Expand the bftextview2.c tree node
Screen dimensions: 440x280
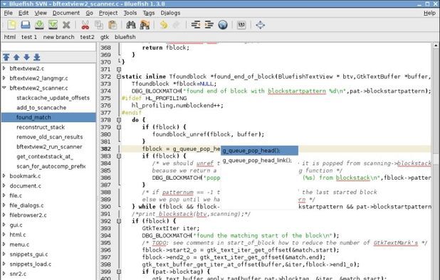pyautogui.click(x=4, y=68)
